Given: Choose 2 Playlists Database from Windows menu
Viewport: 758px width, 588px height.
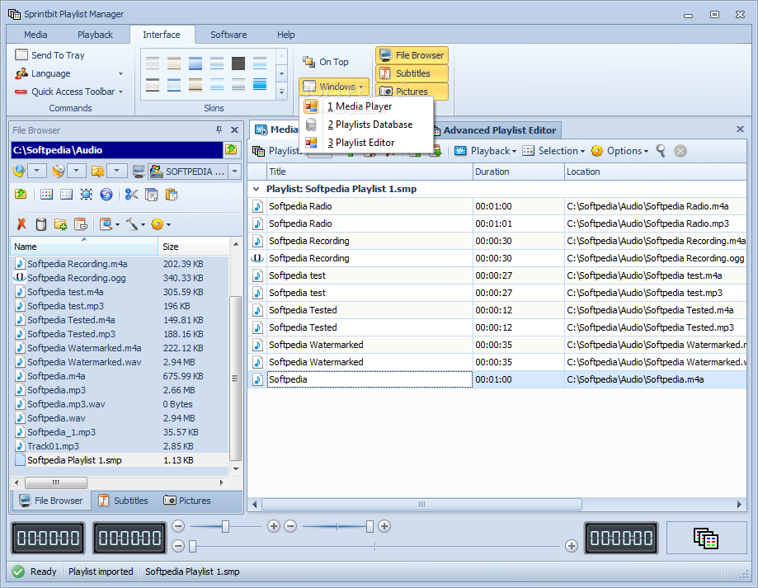Looking at the screenshot, I should pyautogui.click(x=366, y=125).
